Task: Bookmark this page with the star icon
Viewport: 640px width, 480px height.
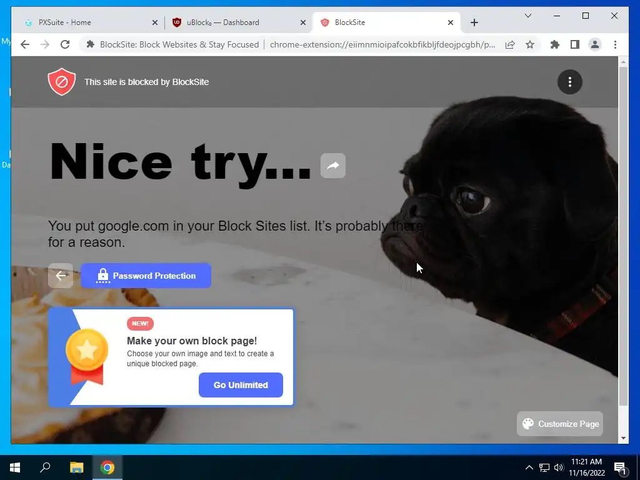Action: coord(530,44)
